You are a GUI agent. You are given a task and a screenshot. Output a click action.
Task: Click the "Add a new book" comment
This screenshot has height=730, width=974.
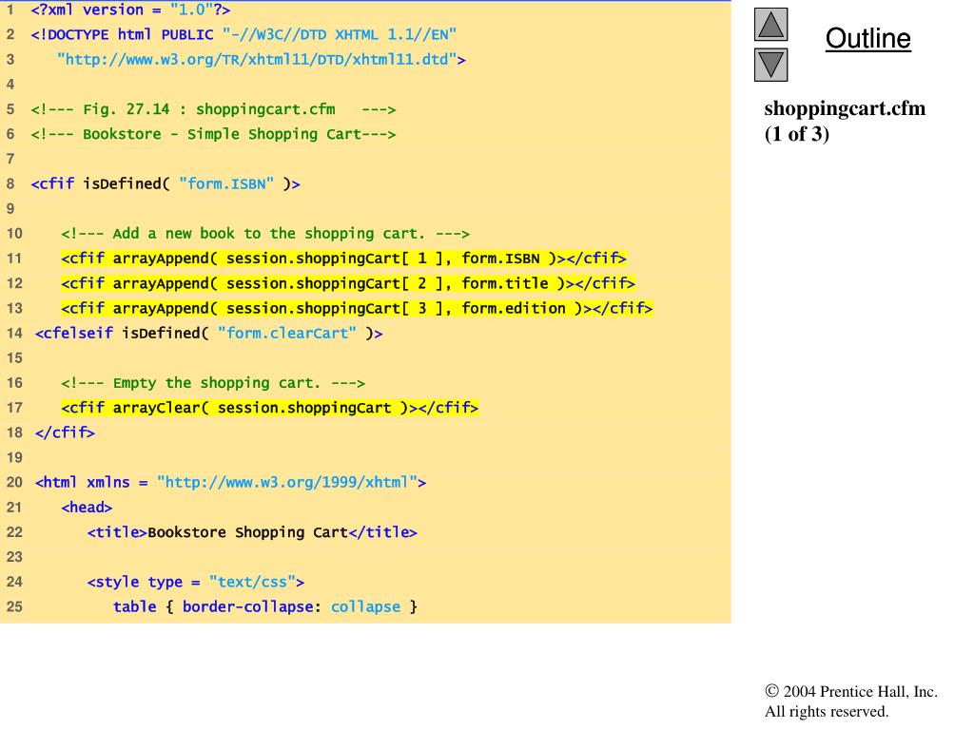tap(265, 234)
